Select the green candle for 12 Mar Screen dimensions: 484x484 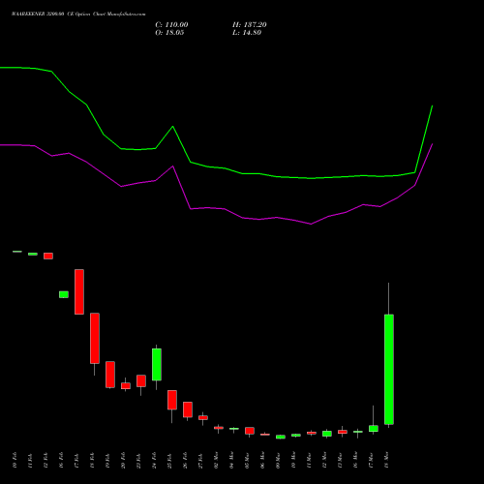(x=327, y=434)
